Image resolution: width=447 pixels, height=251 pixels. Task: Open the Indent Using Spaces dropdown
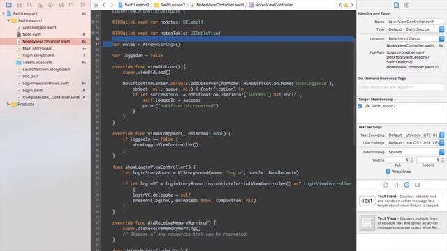[415, 152]
